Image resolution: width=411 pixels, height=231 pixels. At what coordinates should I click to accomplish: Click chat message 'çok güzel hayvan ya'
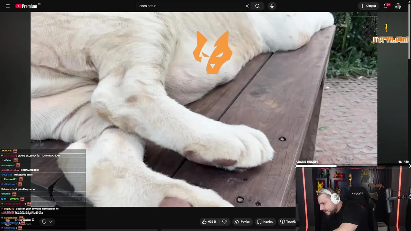coord(24,189)
